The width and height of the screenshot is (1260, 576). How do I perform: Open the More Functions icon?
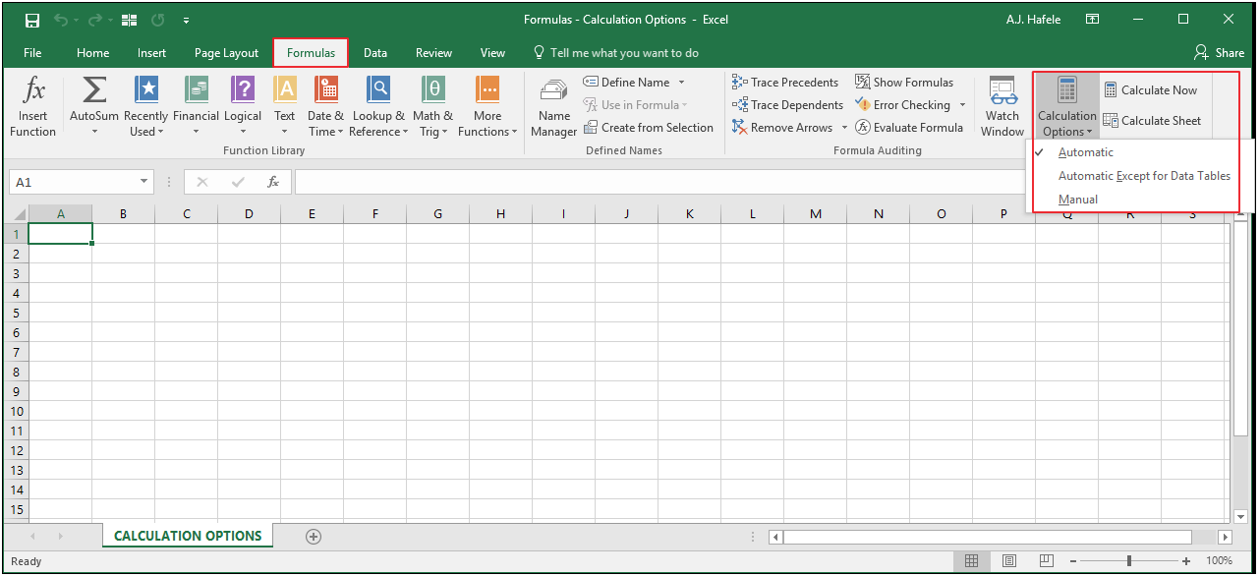coord(487,89)
